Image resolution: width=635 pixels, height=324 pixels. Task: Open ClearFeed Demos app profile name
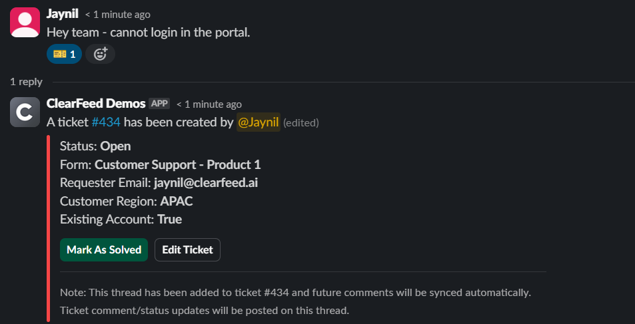[x=96, y=104]
